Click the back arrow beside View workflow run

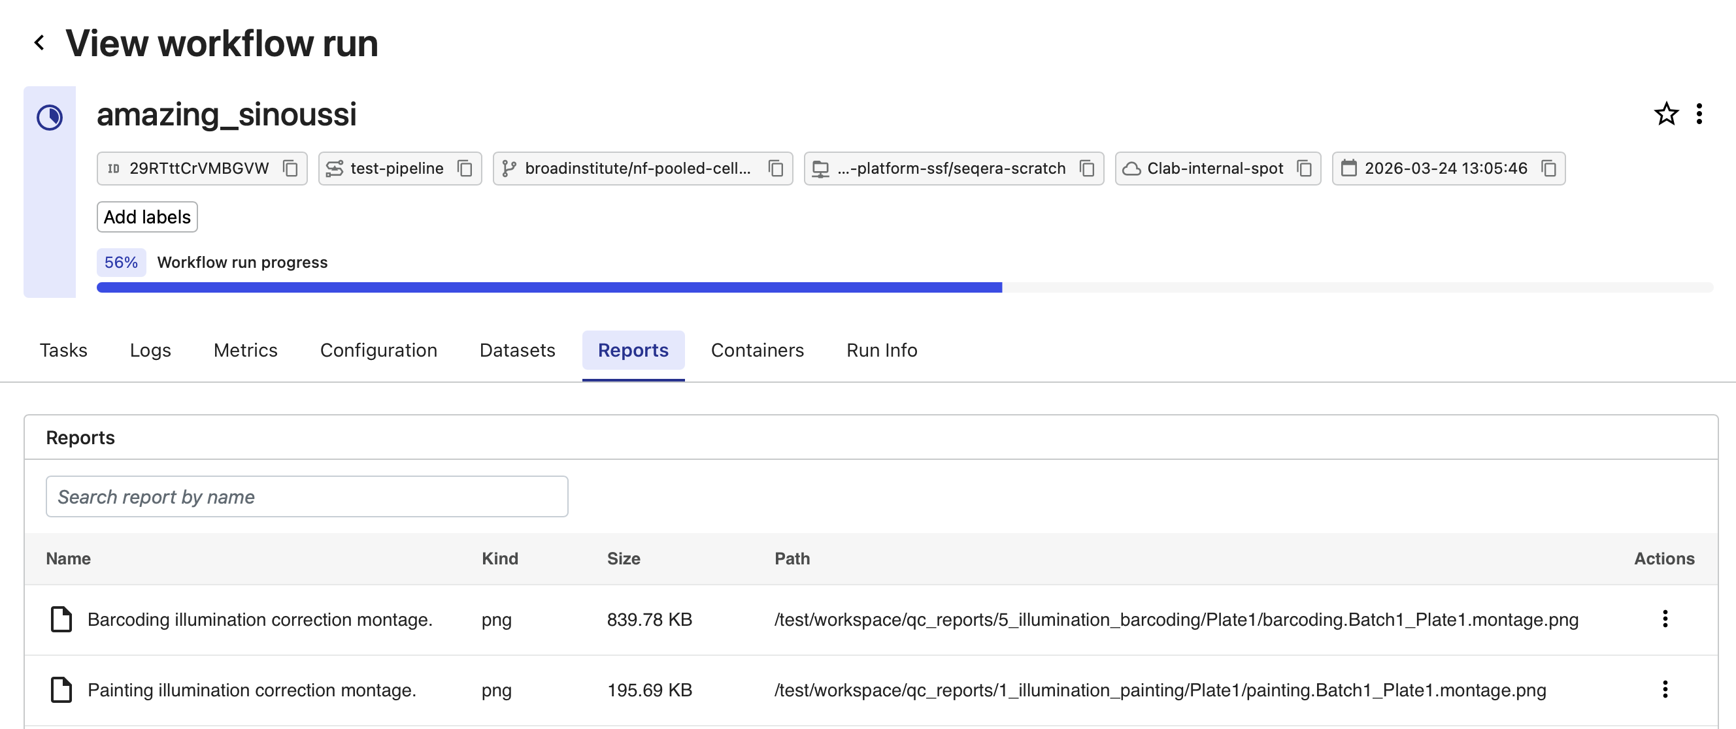point(40,43)
